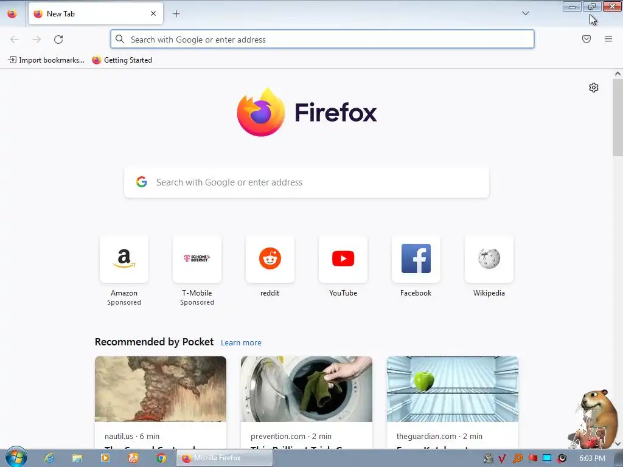Image resolution: width=623 pixels, height=467 pixels.
Task: Click the page's Google search box
Action: coord(307,182)
